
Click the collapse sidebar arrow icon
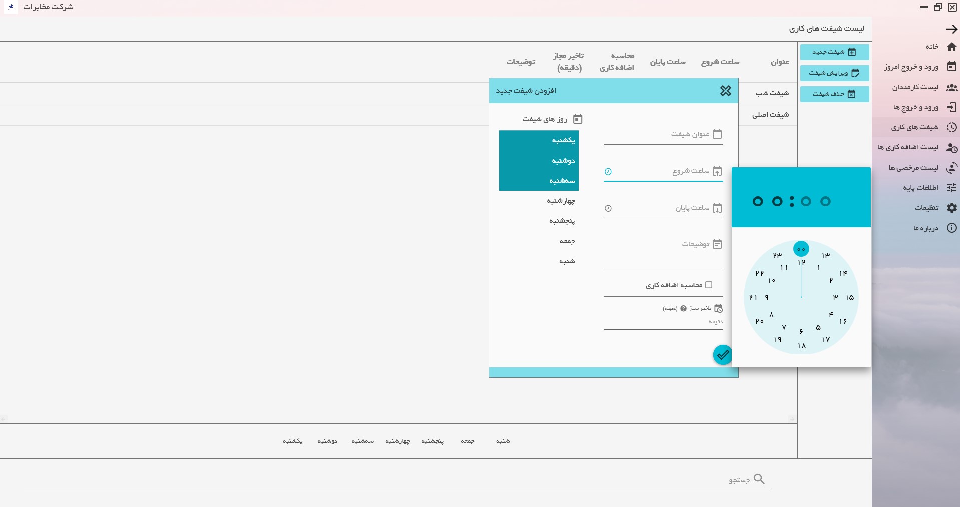tap(951, 29)
